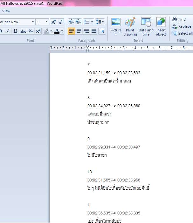Apply subscript formatting

click(31, 31)
